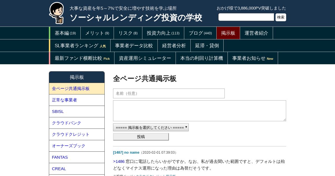335x176 pixels.
Task: Click post header [1487] no name
Action: (126, 152)
